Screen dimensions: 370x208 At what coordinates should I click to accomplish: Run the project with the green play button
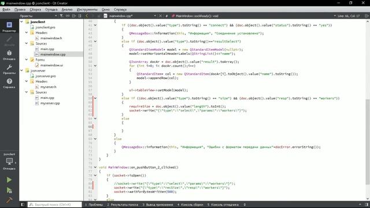tap(9, 180)
